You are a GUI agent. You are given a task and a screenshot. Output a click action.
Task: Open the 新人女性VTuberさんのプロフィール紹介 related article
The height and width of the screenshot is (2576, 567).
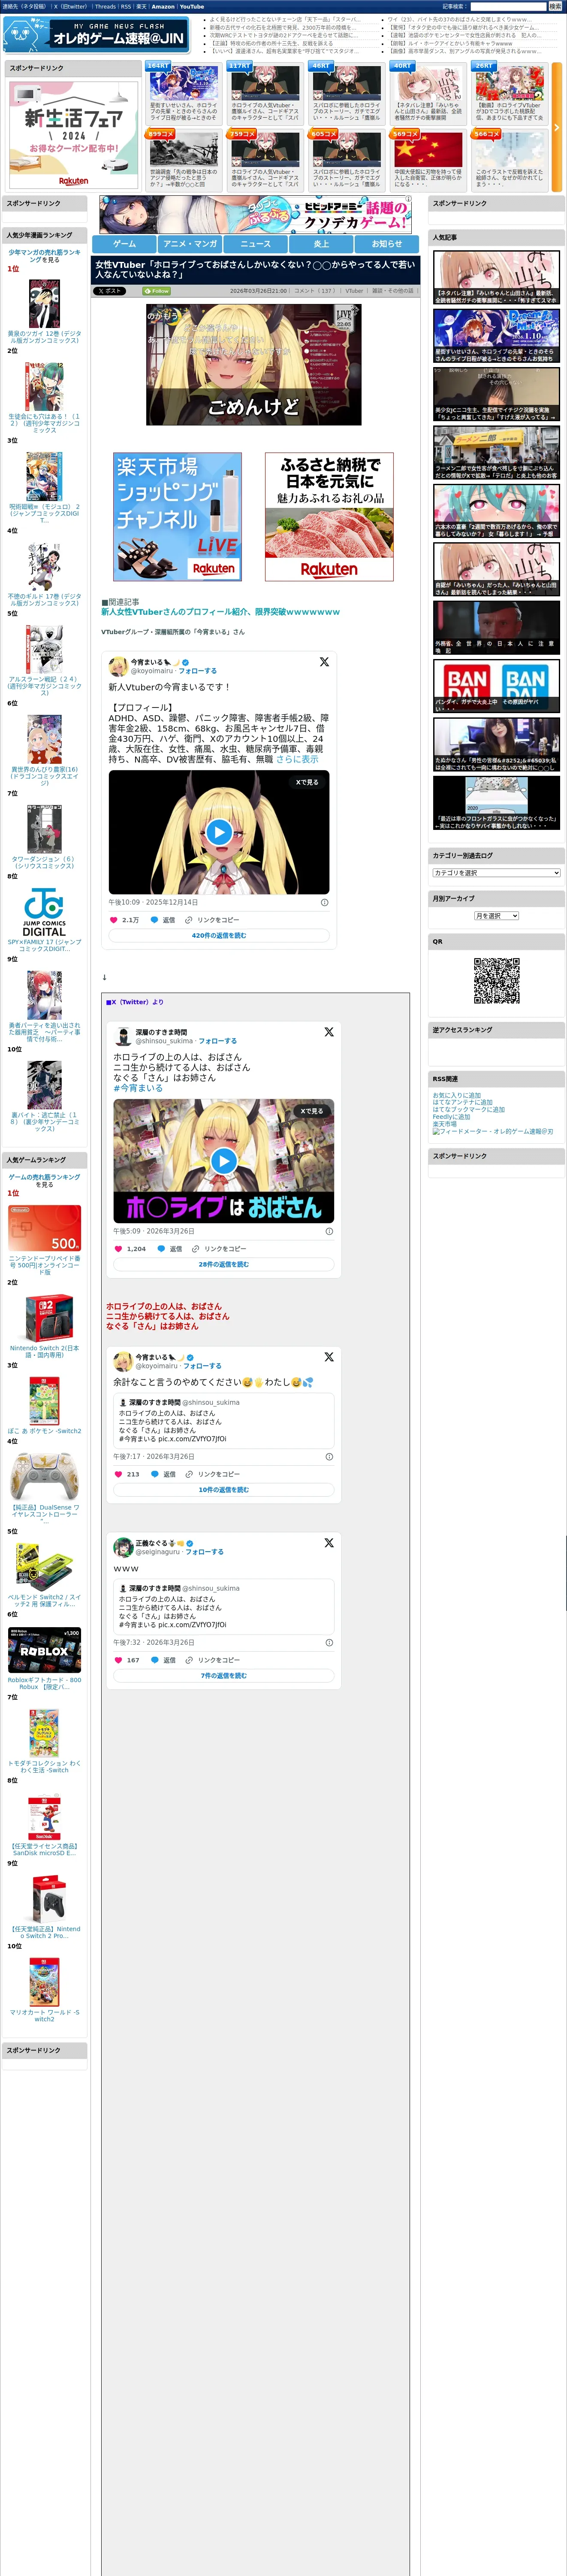coord(220,611)
